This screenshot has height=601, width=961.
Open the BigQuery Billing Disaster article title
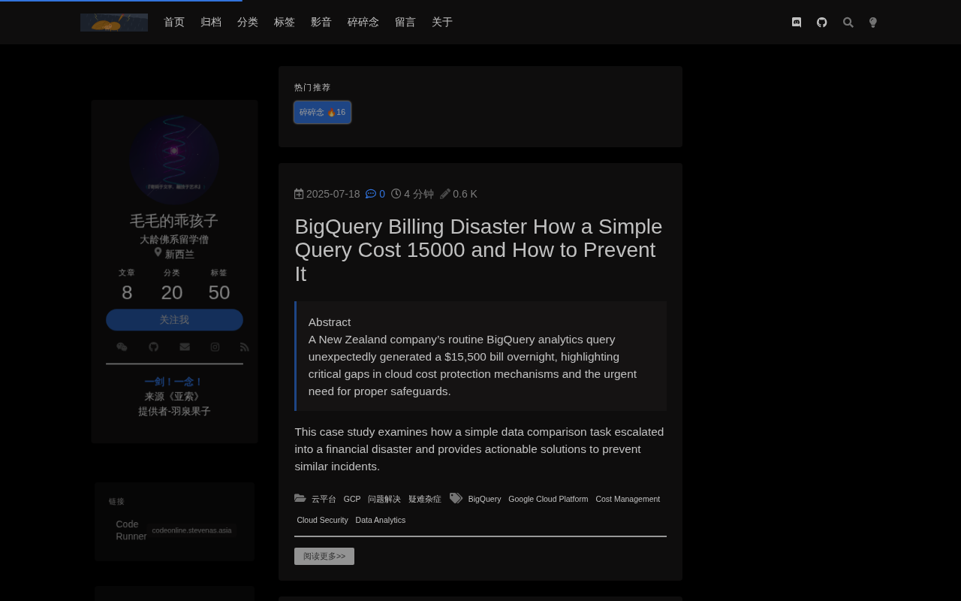click(x=479, y=250)
